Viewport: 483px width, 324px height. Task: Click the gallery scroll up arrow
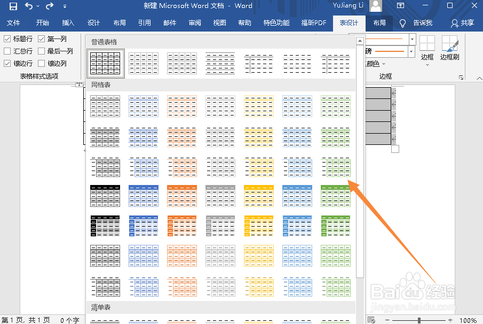360,41
